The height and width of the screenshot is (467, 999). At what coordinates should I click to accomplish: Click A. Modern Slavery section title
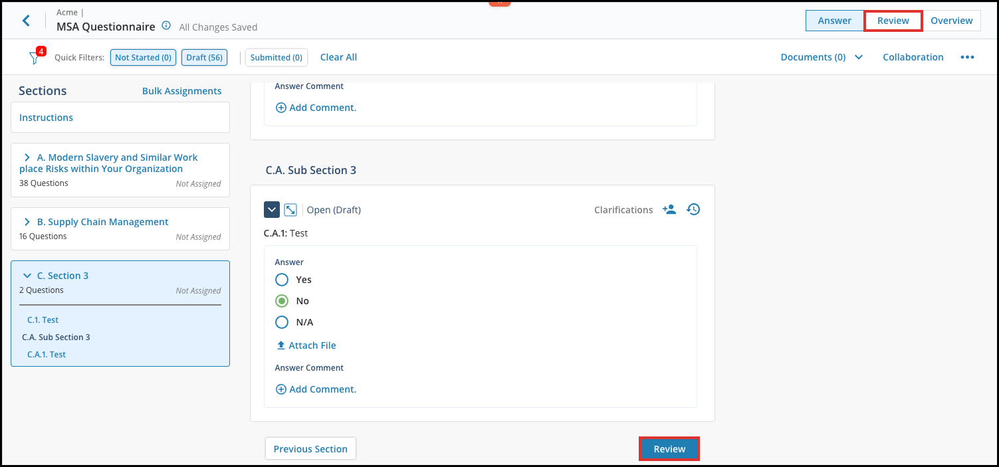(x=109, y=163)
